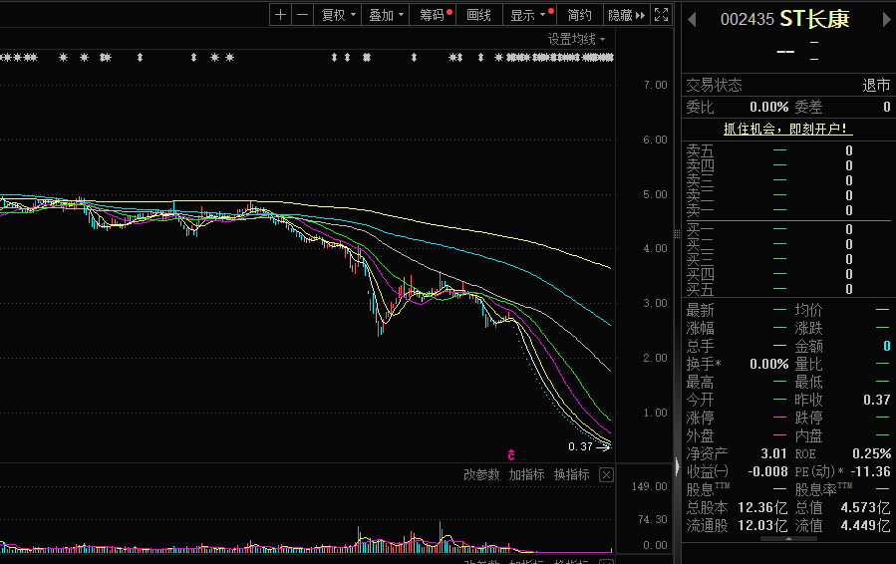896x564 pixels.
Task: Expand the bottom info panel handle
Action: click(787, 539)
